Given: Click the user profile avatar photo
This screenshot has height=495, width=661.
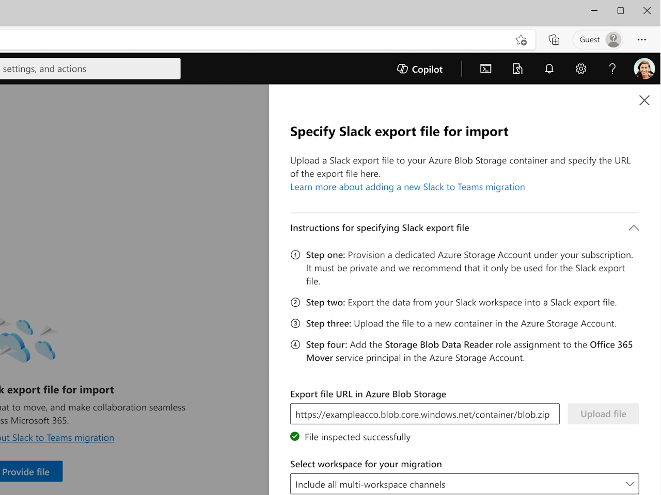Looking at the screenshot, I should [644, 69].
